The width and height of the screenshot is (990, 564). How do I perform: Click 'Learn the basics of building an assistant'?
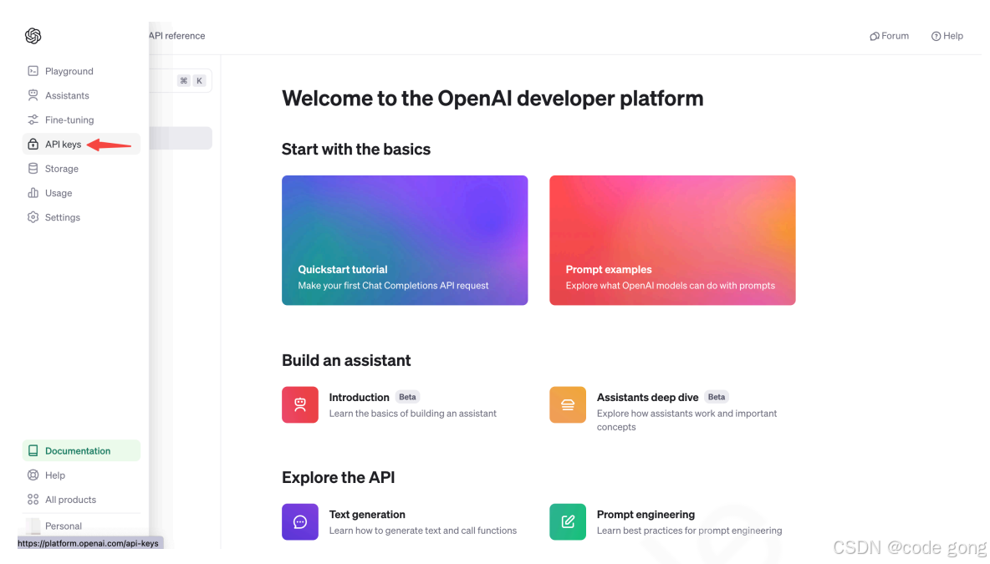point(412,414)
